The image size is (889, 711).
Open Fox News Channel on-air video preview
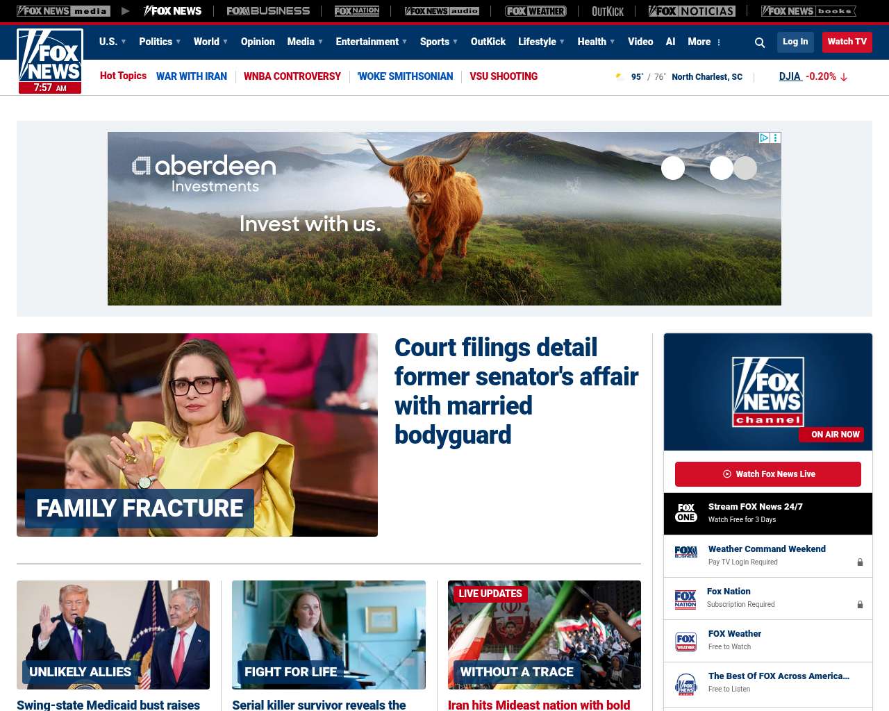coord(768,392)
